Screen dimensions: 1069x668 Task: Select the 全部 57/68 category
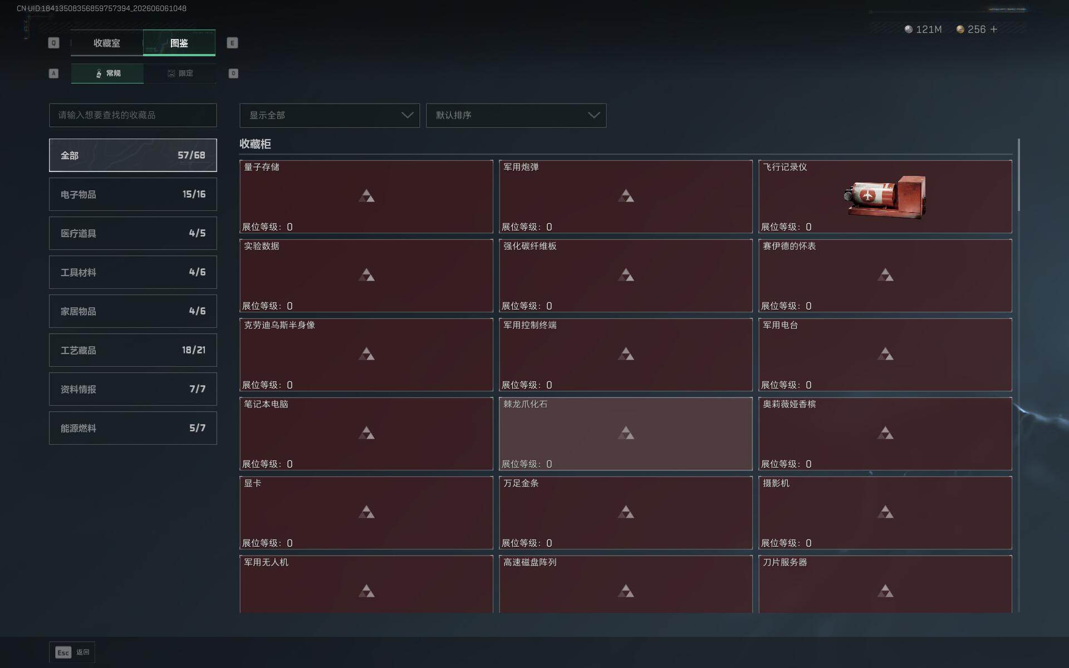[133, 155]
